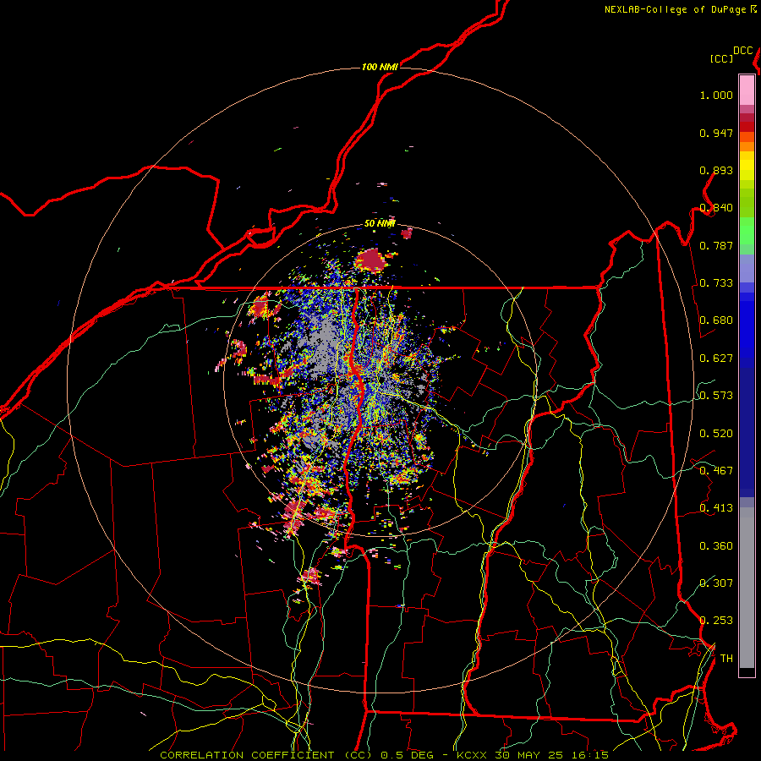Click the gray low-value segment of color bar
This screenshot has height=761, width=761.
tap(747, 588)
